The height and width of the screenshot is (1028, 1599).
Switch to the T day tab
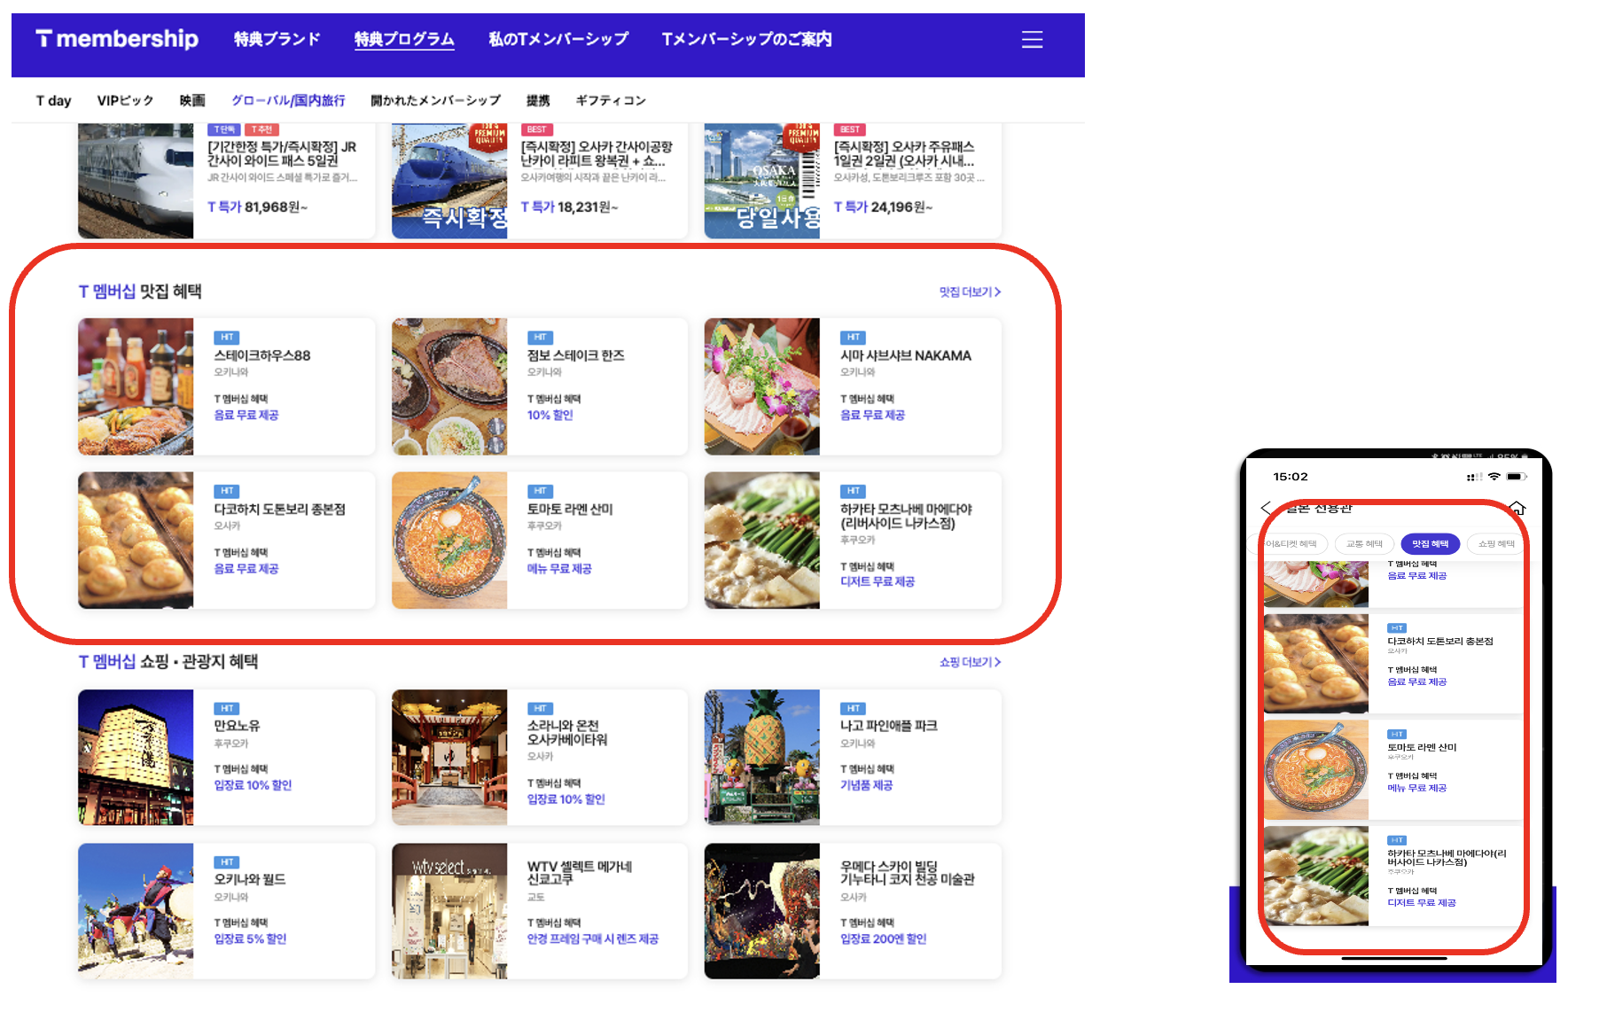click(53, 100)
